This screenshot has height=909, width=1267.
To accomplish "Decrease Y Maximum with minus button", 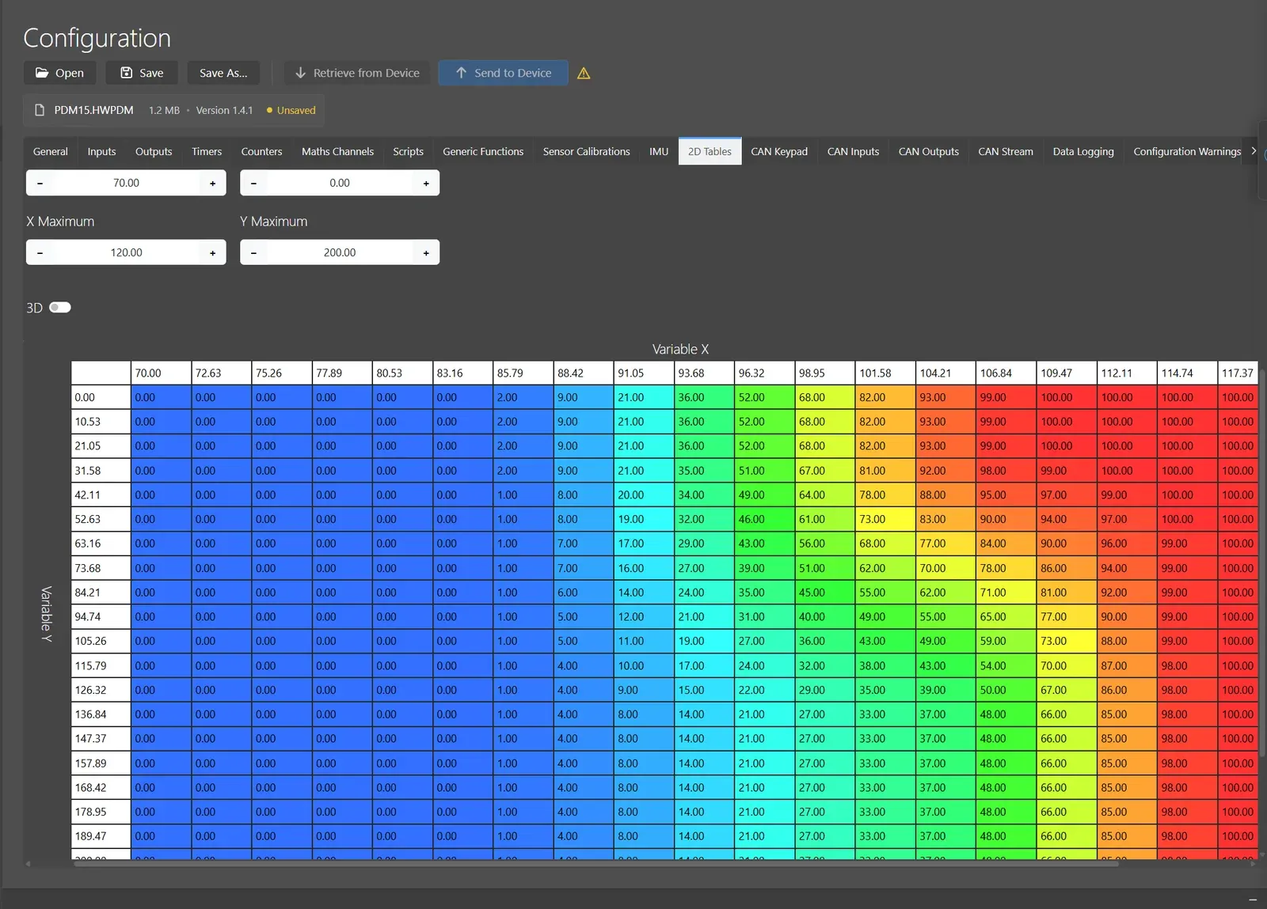I will pos(253,253).
